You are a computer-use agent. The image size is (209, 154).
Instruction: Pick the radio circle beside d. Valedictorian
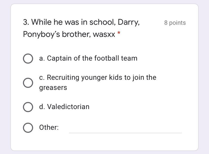point(28,107)
